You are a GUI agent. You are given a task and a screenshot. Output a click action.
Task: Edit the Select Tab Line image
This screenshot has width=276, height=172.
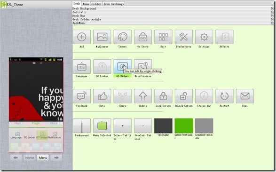pyautogui.click(x=123, y=125)
